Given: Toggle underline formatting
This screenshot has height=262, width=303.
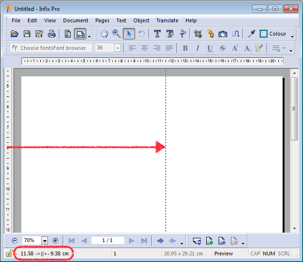Looking at the screenshot, I should pyautogui.click(x=210, y=48).
